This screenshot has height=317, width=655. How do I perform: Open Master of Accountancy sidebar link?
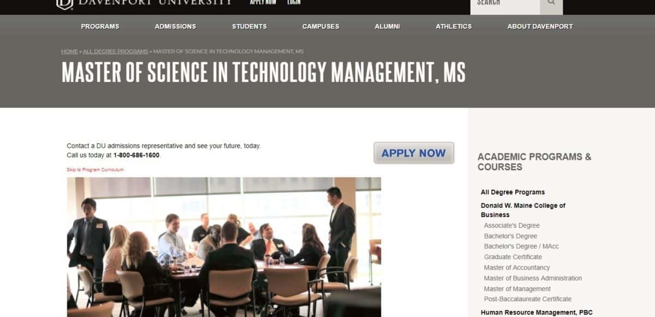pyautogui.click(x=517, y=268)
